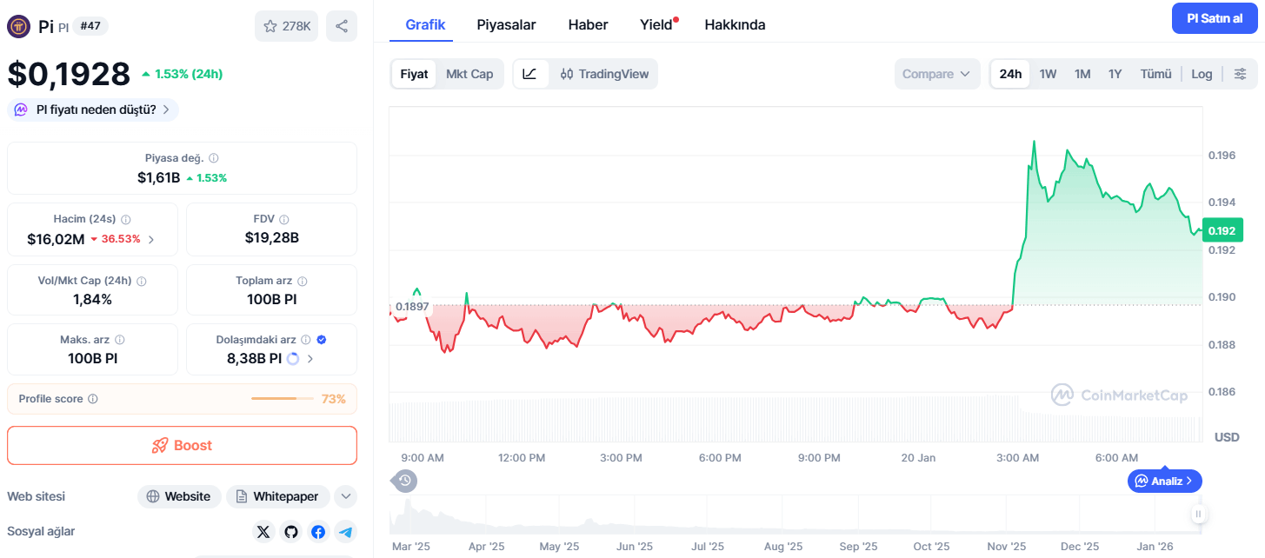Click the info icon beside Maks. arz
The width and height of the screenshot is (1265, 558).
[120, 340]
